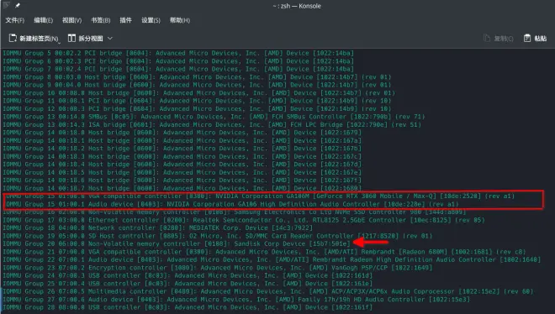This screenshot has height=314, width=555.
Task: Click the ACP/ACP3X/ACP6x Audio Coprocessor line
Action: (x=268, y=291)
